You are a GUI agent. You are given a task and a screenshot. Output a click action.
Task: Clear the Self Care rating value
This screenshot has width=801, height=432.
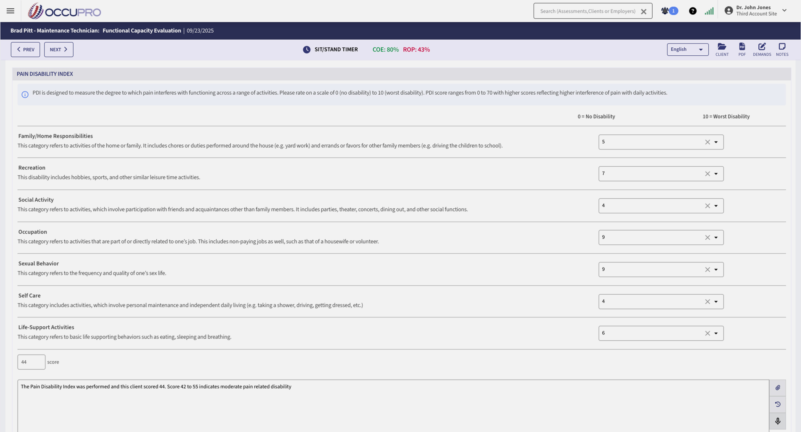click(707, 301)
